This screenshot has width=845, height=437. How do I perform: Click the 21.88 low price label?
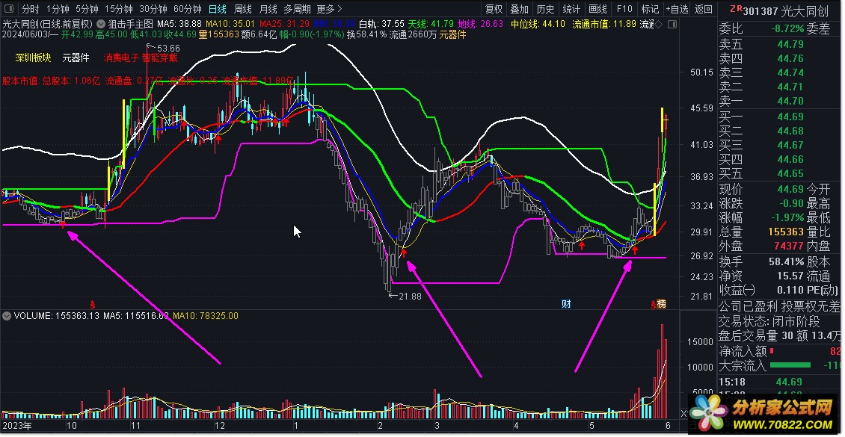click(410, 296)
